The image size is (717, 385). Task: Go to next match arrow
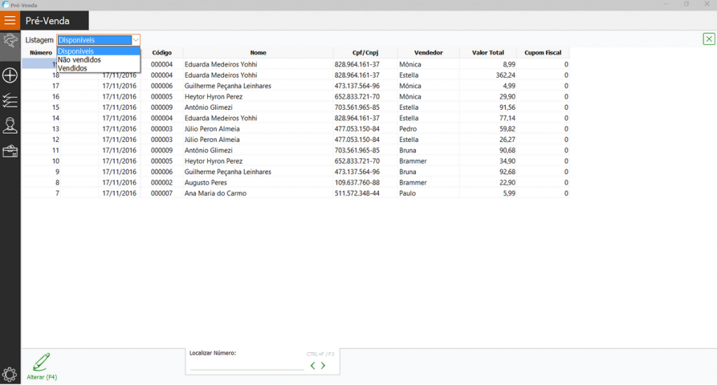[x=323, y=365]
